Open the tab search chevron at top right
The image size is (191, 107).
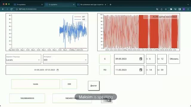point(188,4)
